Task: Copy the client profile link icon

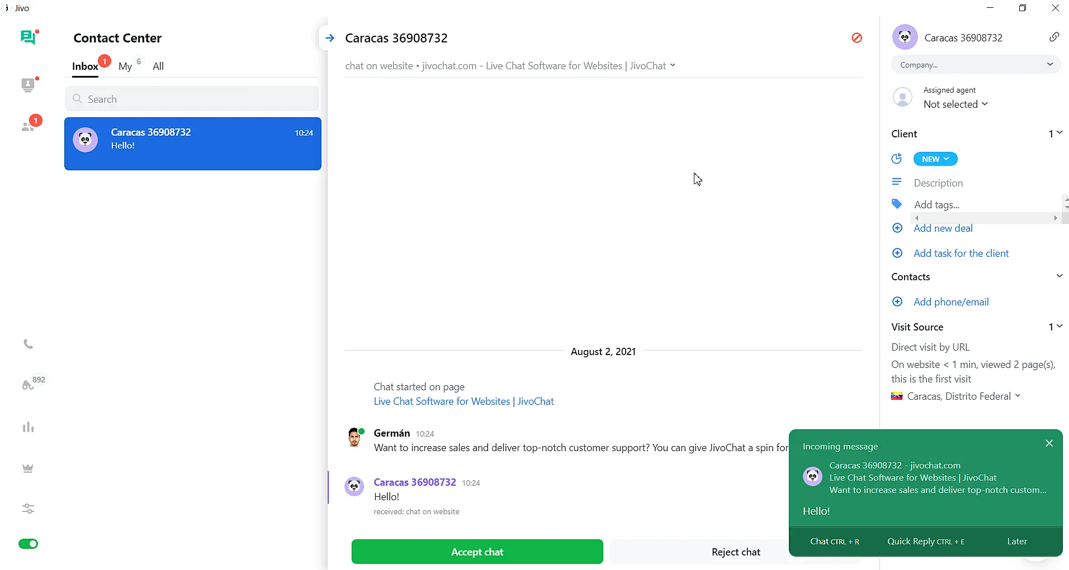Action: point(1056,37)
